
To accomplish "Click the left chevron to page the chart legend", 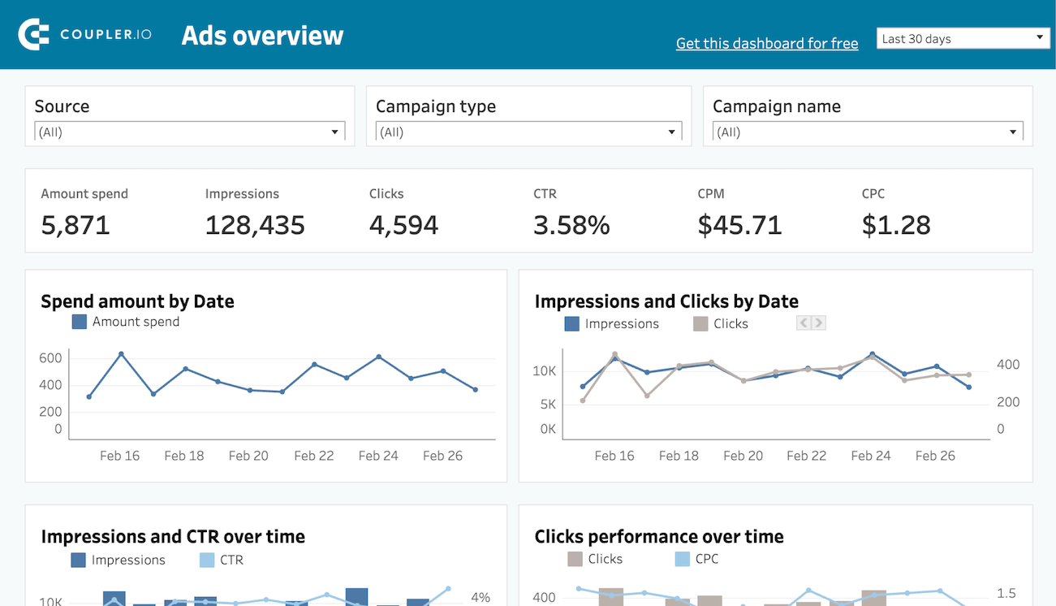I will (x=803, y=322).
